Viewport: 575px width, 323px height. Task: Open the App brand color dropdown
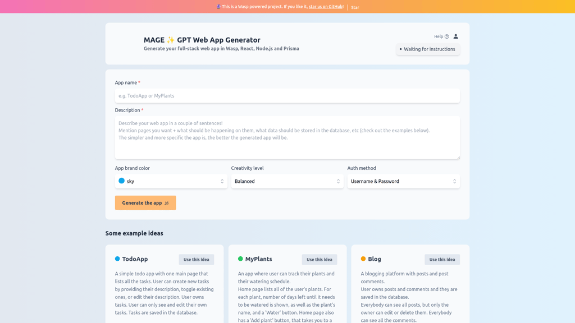(171, 181)
